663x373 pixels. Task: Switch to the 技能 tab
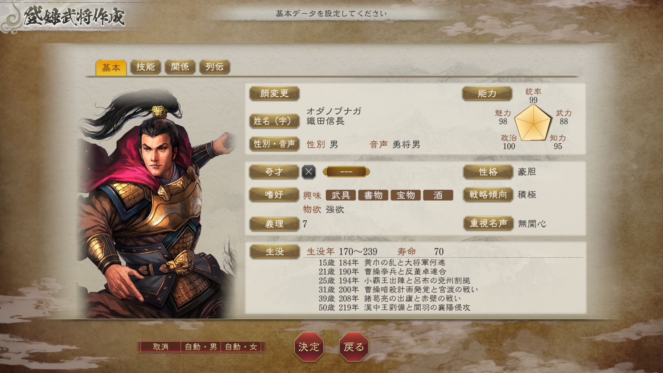[x=145, y=67]
